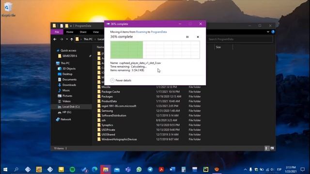Open Downloads in the sidebar
Viewport: 310px width, 174px height.
coord(69,85)
